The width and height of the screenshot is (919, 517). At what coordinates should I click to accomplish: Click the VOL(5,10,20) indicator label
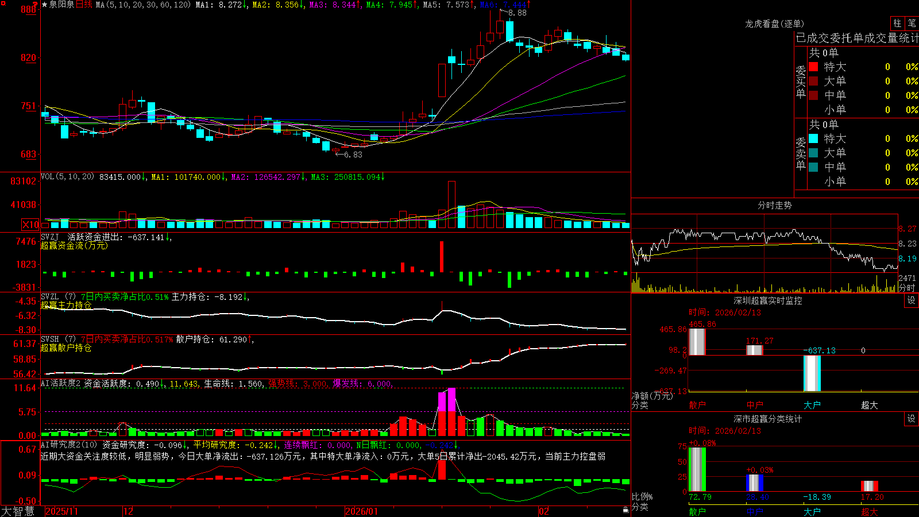pos(67,177)
